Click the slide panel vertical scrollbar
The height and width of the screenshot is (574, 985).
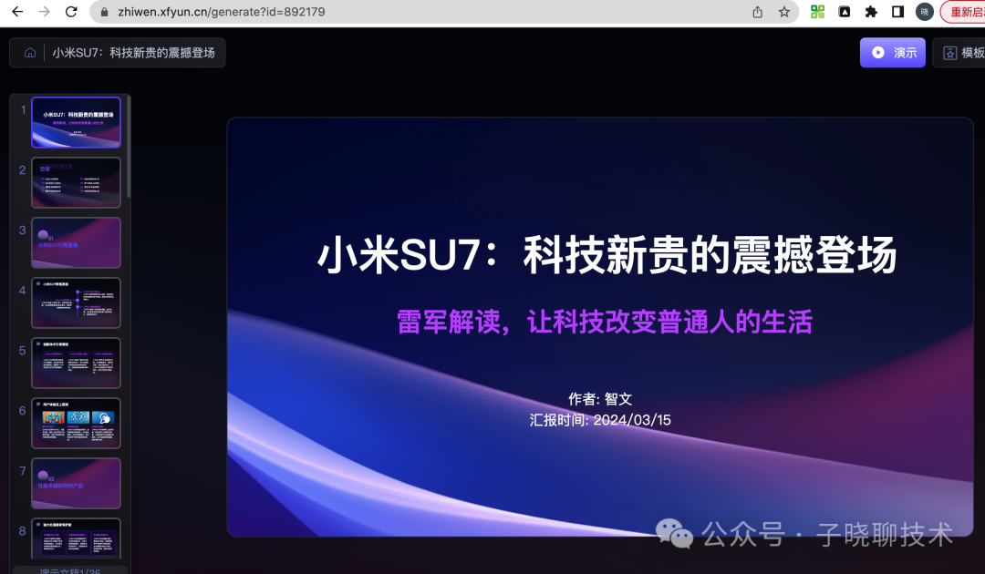[129, 147]
